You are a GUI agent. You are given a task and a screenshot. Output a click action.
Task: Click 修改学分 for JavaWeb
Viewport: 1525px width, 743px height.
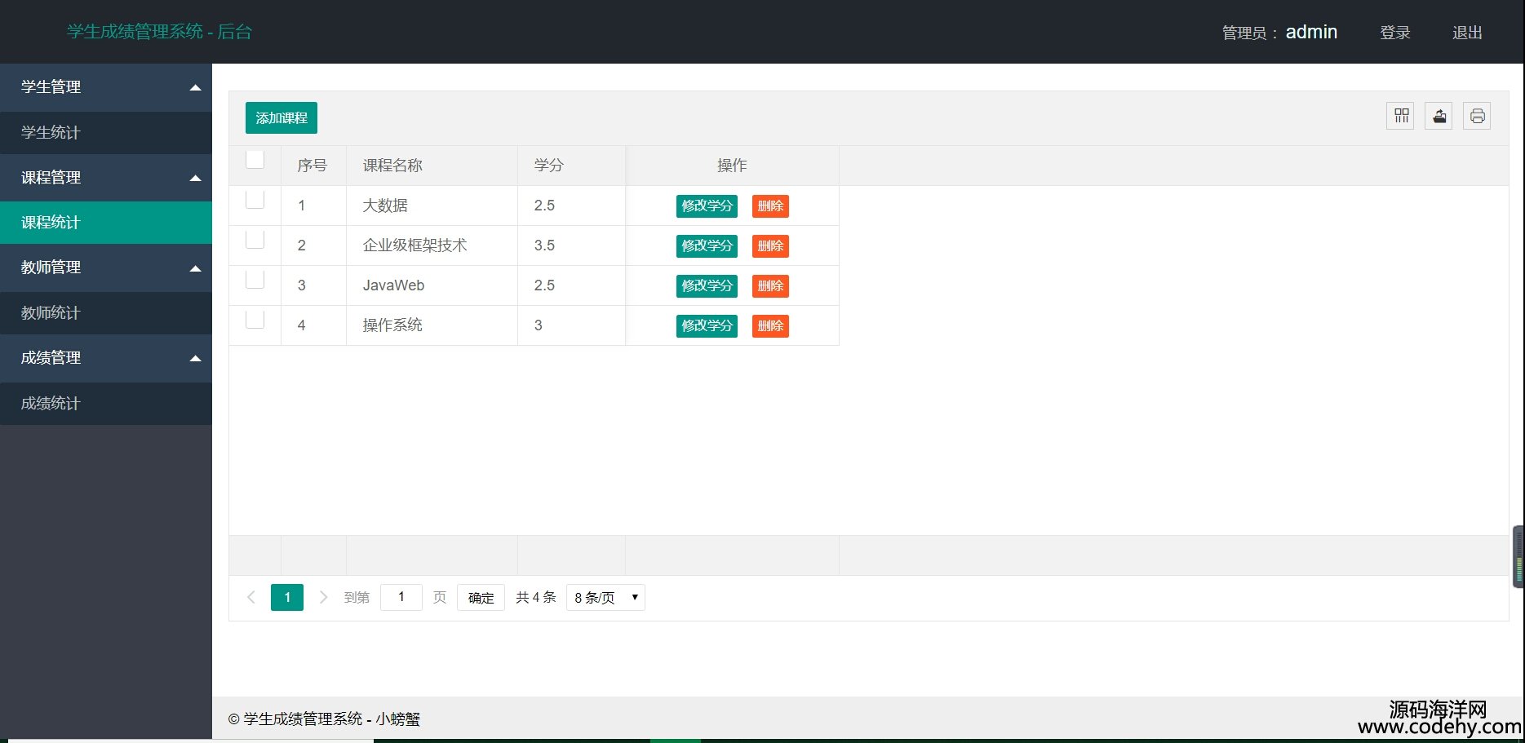707,285
